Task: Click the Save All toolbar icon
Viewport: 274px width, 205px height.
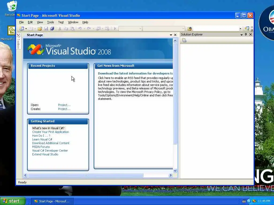Action: tap(52, 29)
